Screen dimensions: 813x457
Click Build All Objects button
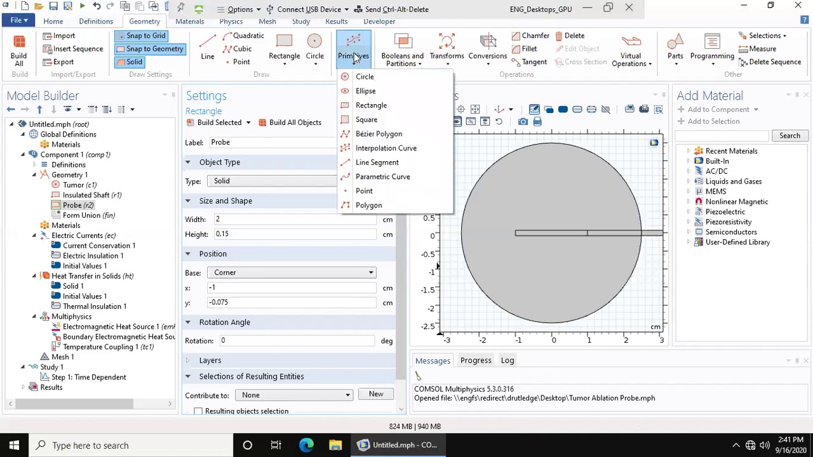289,123
